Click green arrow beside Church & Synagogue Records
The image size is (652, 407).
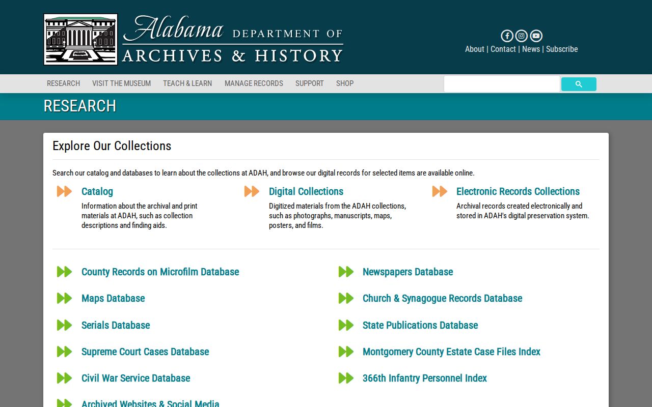[x=346, y=298]
